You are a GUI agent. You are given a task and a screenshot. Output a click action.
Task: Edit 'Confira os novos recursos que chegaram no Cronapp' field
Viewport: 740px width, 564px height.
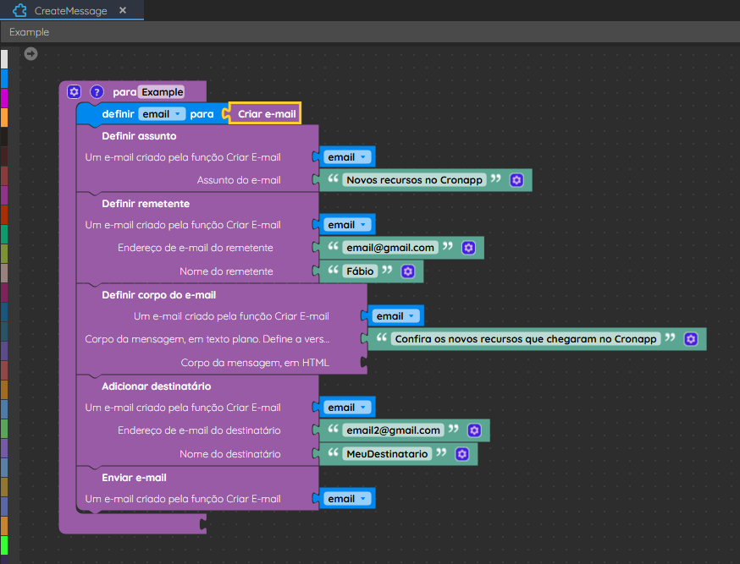(526, 339)
